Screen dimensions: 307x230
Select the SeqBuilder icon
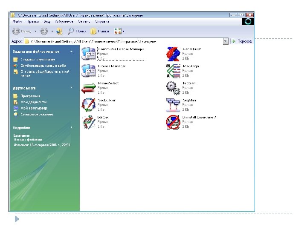point(89,105)
